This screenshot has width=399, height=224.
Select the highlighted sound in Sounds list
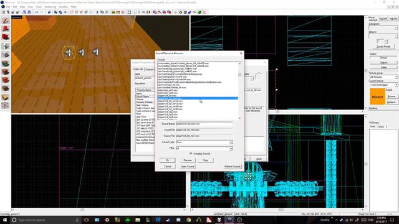[198, 98]
